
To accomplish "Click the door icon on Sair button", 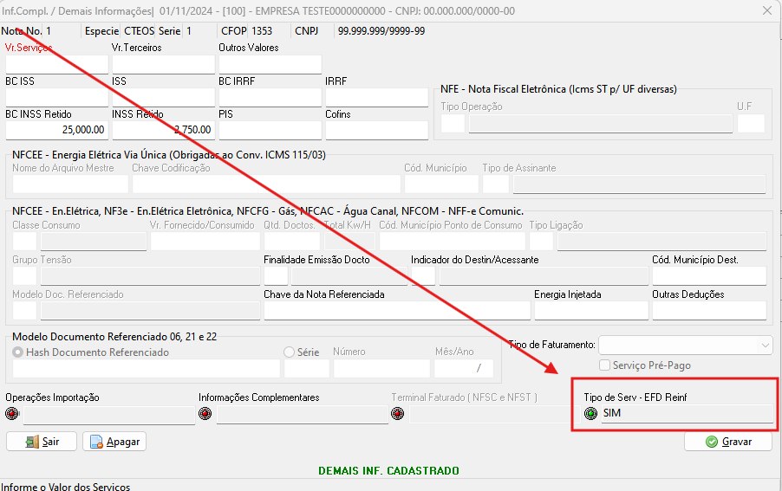I will (32, 442).
